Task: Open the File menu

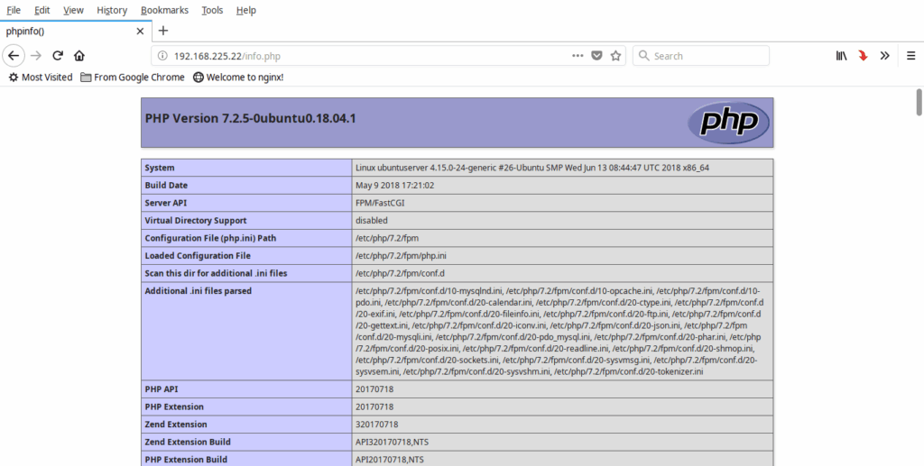Action: pyautogui.click(x=14, y=10)
